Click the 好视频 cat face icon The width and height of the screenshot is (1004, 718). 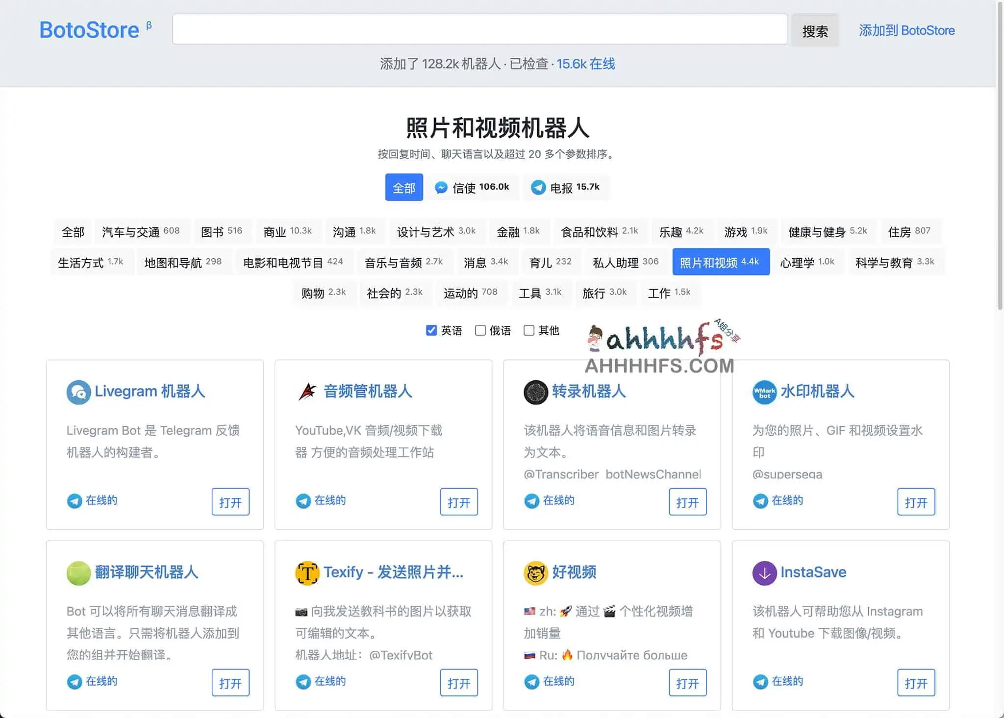[x=535, y=573]
